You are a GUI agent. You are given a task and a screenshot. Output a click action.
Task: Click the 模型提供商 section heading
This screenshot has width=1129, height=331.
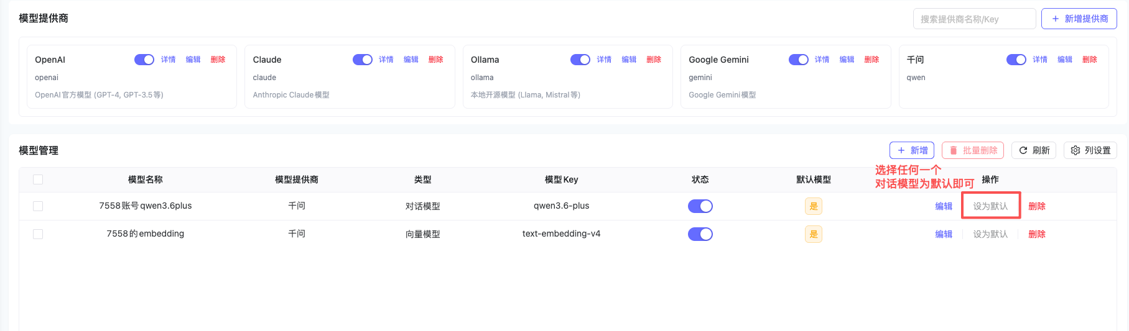click(x=44, y=19)
